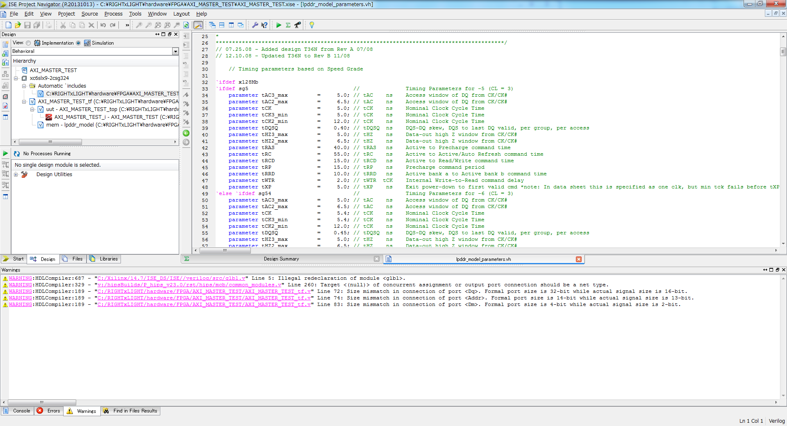Click the wrench Preferences icon
The width and height of the screenshot is (787, 426).
pos(255,25)
